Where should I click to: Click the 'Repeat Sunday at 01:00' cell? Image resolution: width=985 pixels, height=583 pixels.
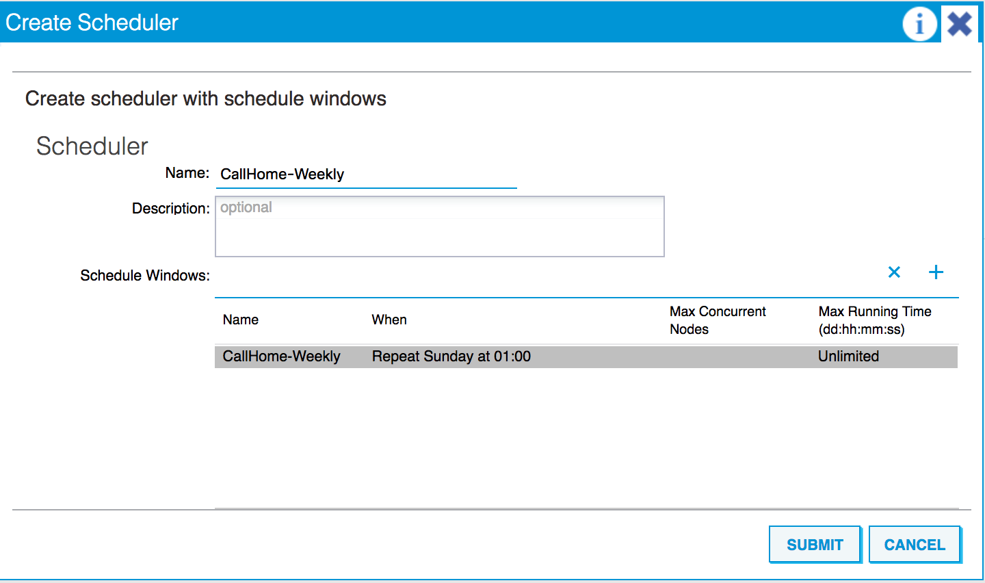tap(451, 357)
